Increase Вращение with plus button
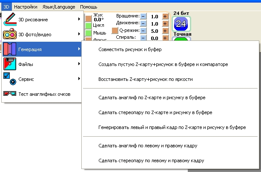This screenshot has height=172, width=261. click(x=165, y=16)
